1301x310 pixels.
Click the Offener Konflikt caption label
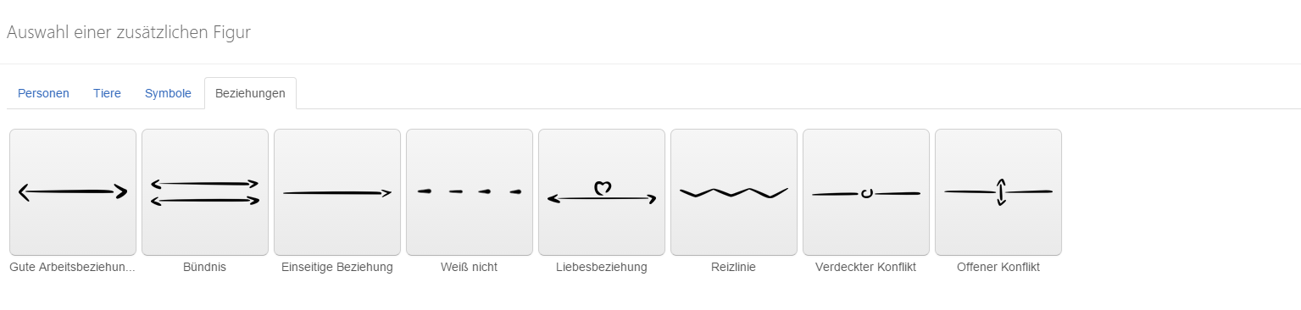(998, 267)
